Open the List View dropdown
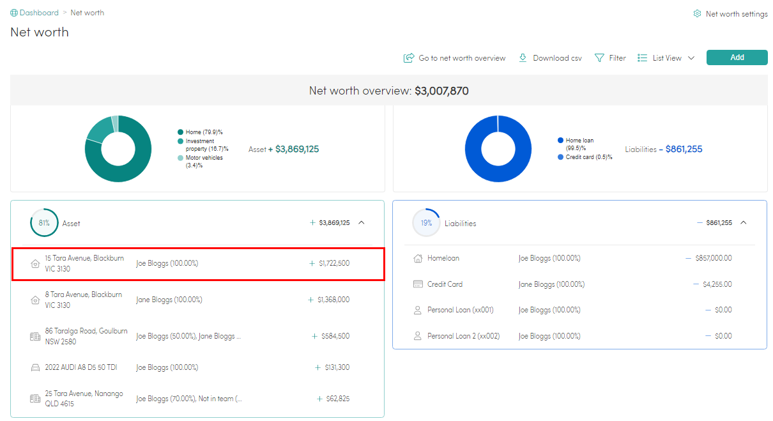Image resolution: width=773 pixels, height=421 pixels. click(673, 58)
